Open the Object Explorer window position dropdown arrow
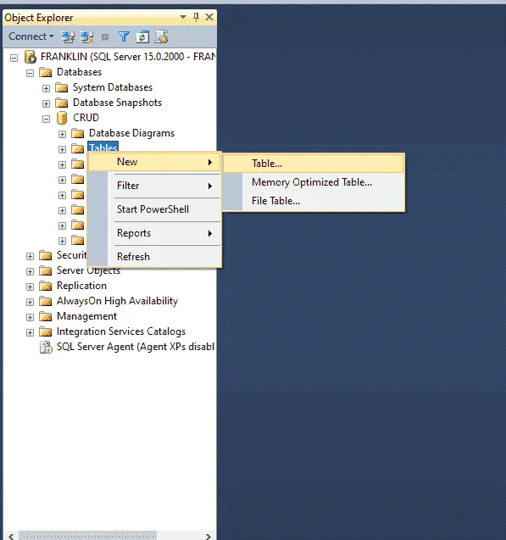 click(x=183, y=17)
